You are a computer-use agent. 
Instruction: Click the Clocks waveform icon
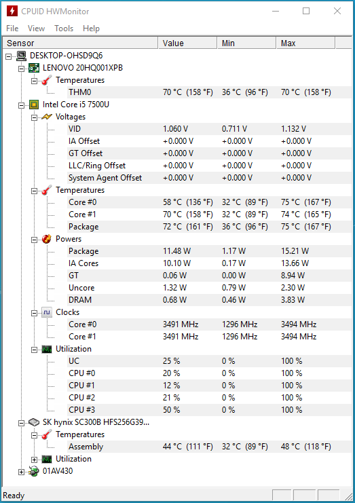47,312
